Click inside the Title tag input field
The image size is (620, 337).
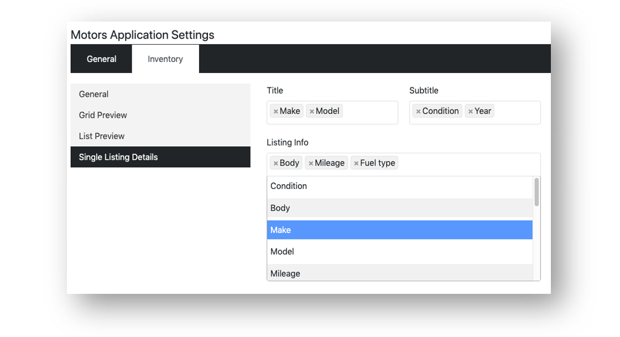369,112
